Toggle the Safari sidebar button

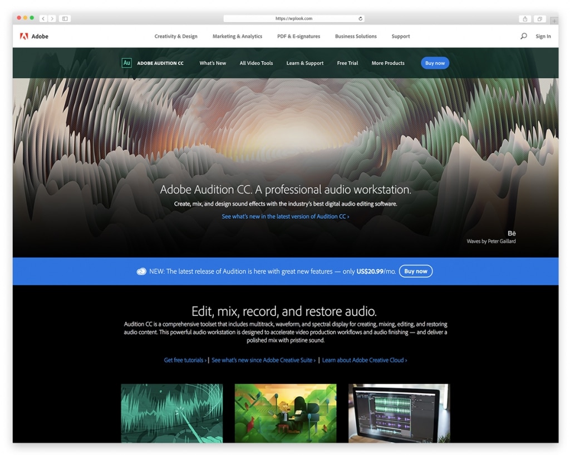65,18
